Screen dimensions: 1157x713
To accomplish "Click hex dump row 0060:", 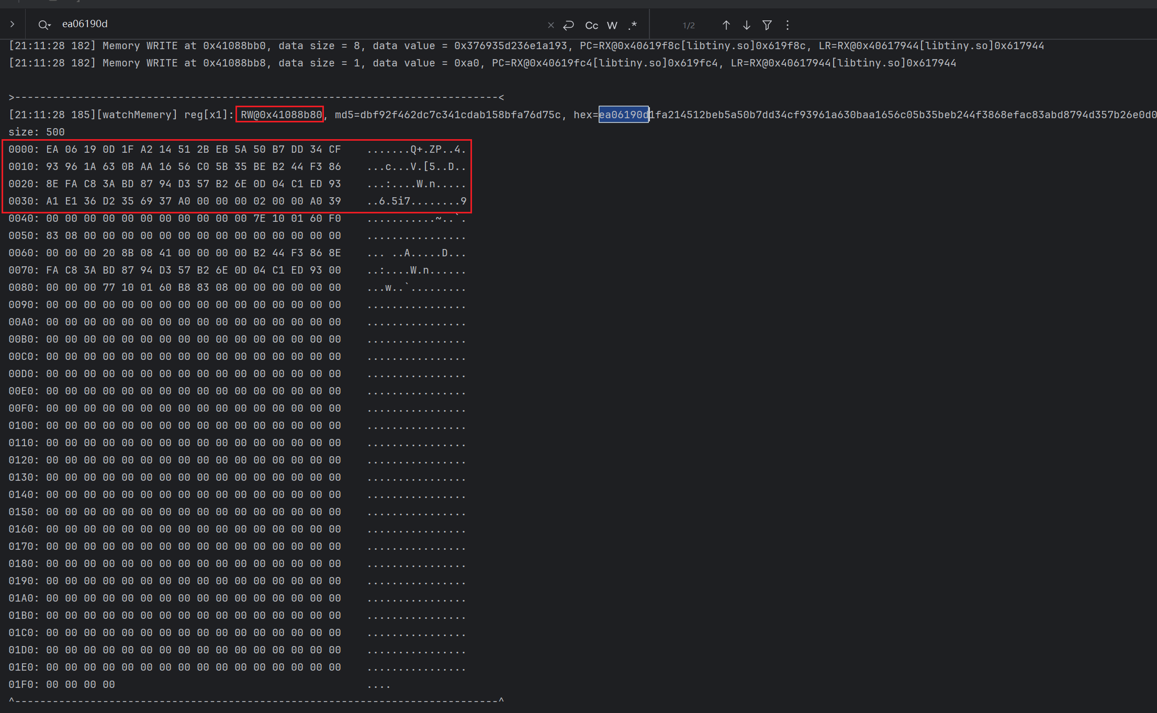I will (237, 253).
